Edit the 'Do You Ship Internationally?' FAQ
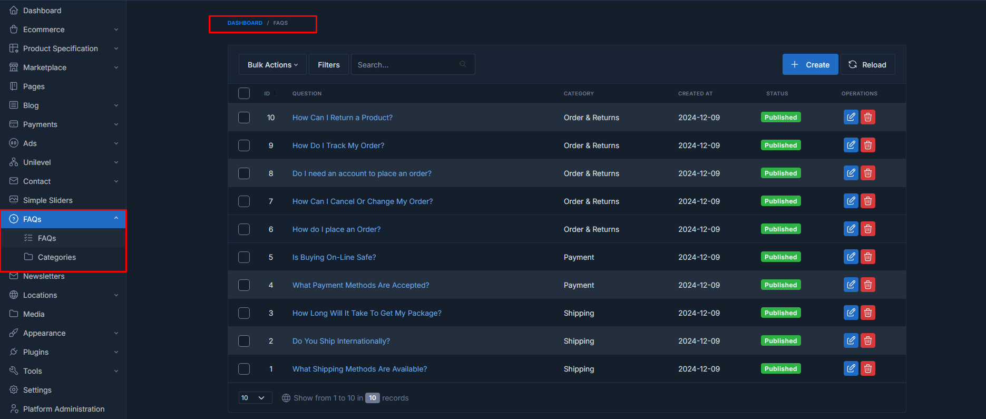This screenshot has width=986, height=419. click(851, 340)
